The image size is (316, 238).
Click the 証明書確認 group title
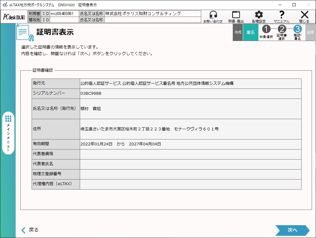pos(43,70)
